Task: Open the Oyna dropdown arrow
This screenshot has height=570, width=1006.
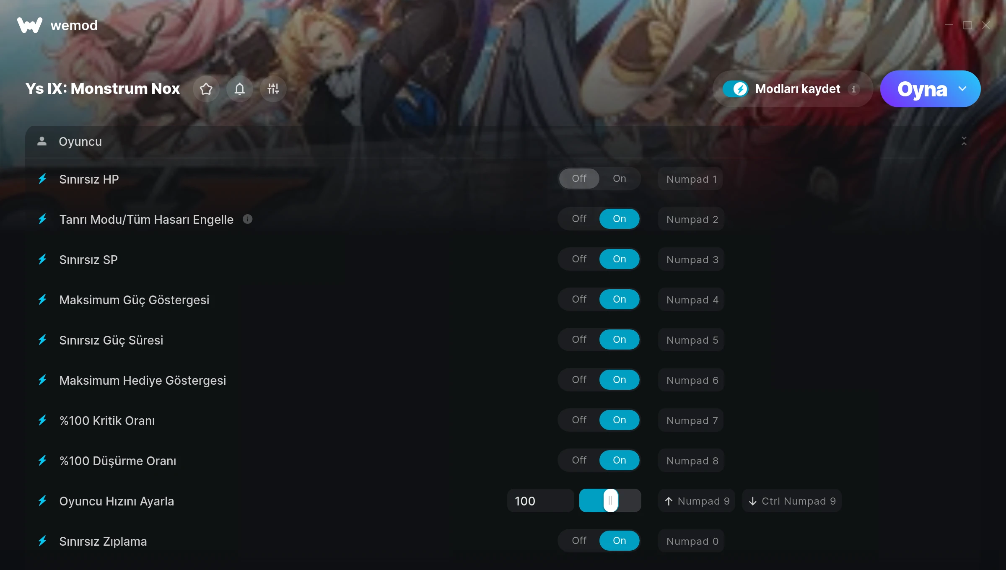Action: pos(962,89)
